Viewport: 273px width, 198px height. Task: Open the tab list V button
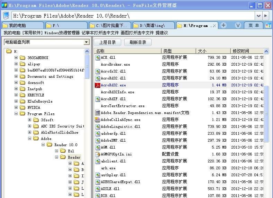[238, 25]
